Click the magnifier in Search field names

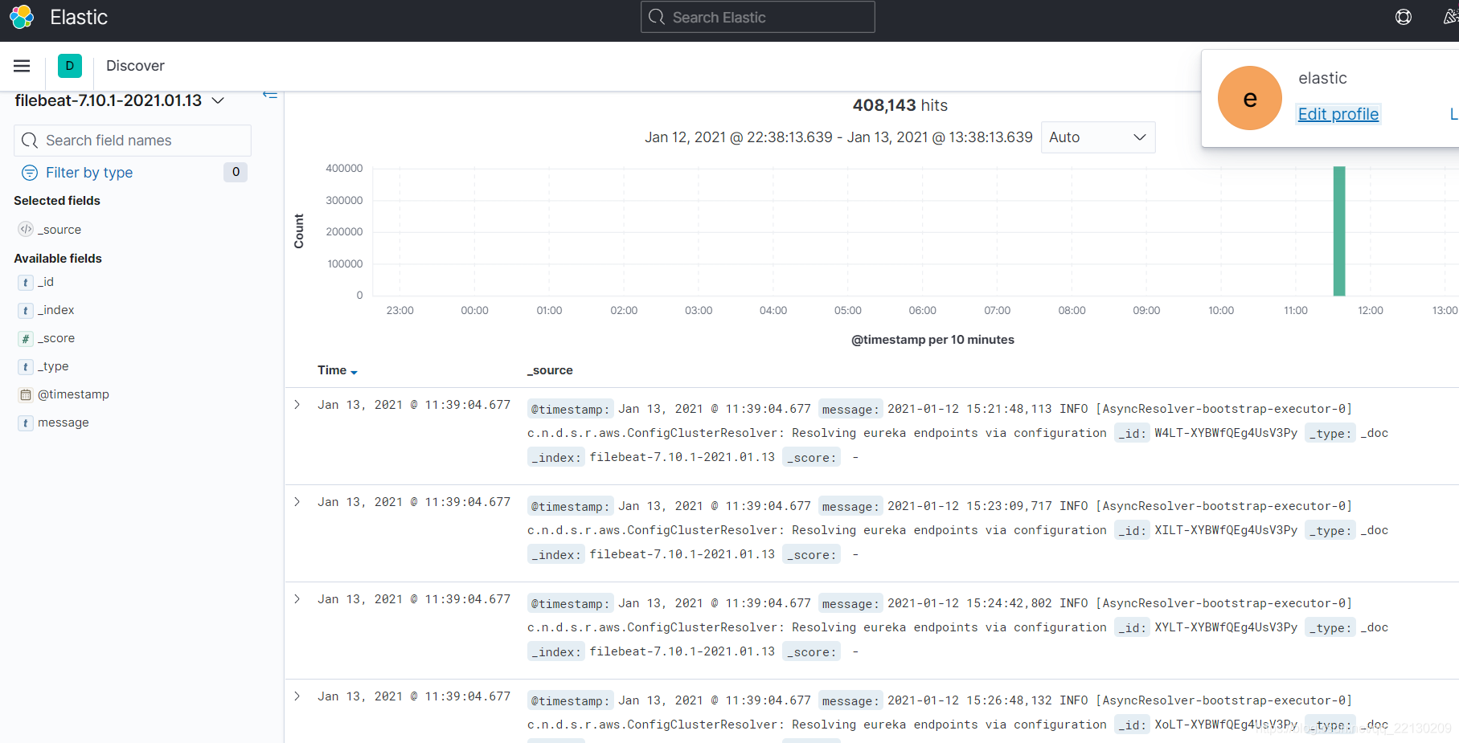pos(30,141)
